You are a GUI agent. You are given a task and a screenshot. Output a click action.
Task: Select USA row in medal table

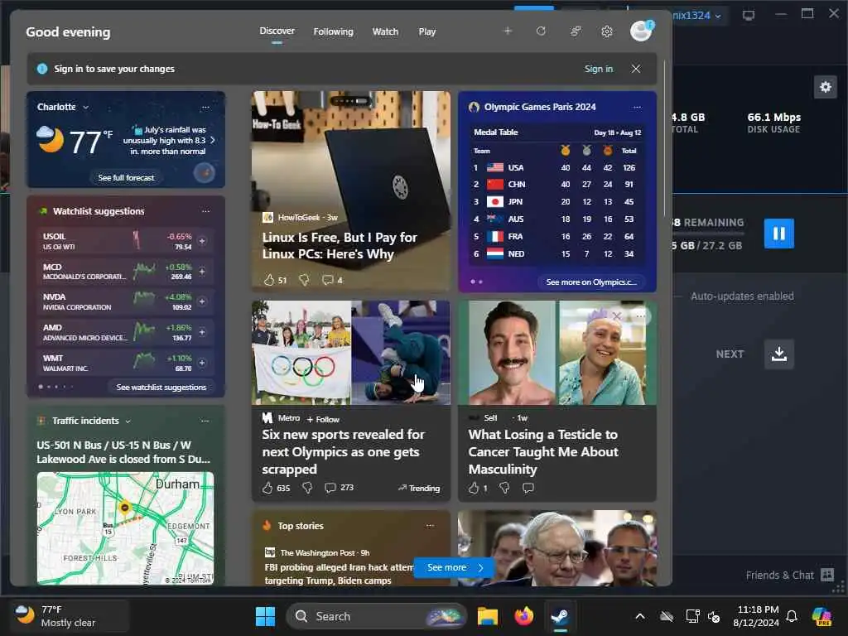pos(556,167)
